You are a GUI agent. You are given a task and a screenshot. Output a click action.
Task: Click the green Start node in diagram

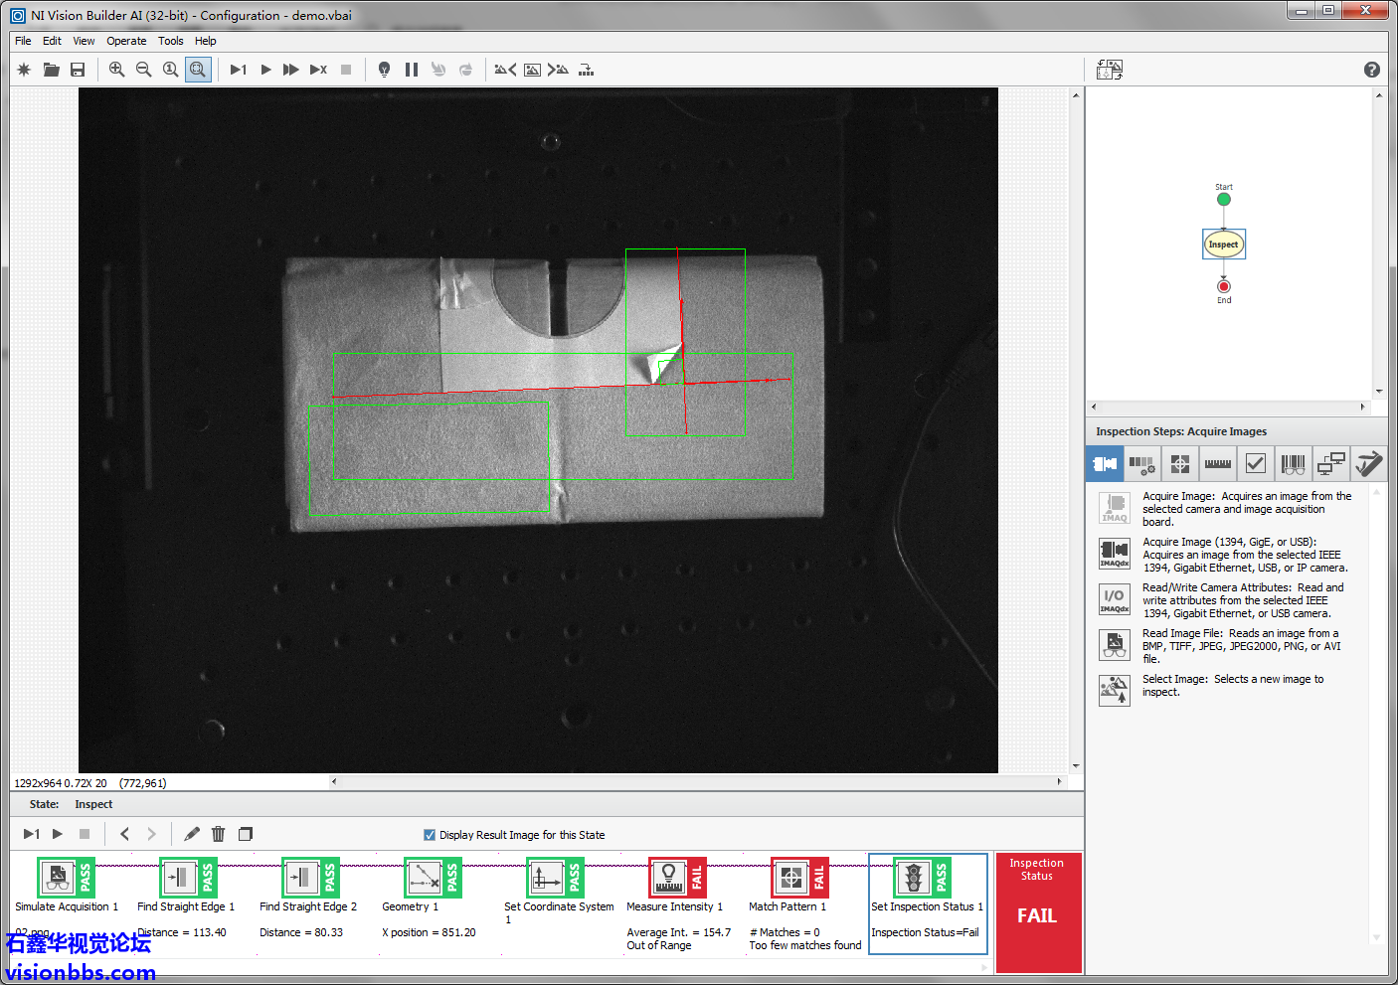(x=1224, y=199)
